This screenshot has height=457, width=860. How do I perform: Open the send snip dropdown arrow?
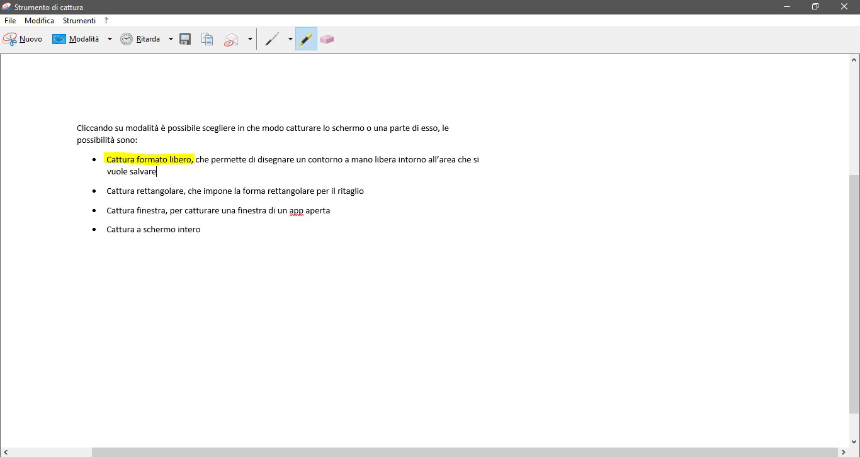250,38
